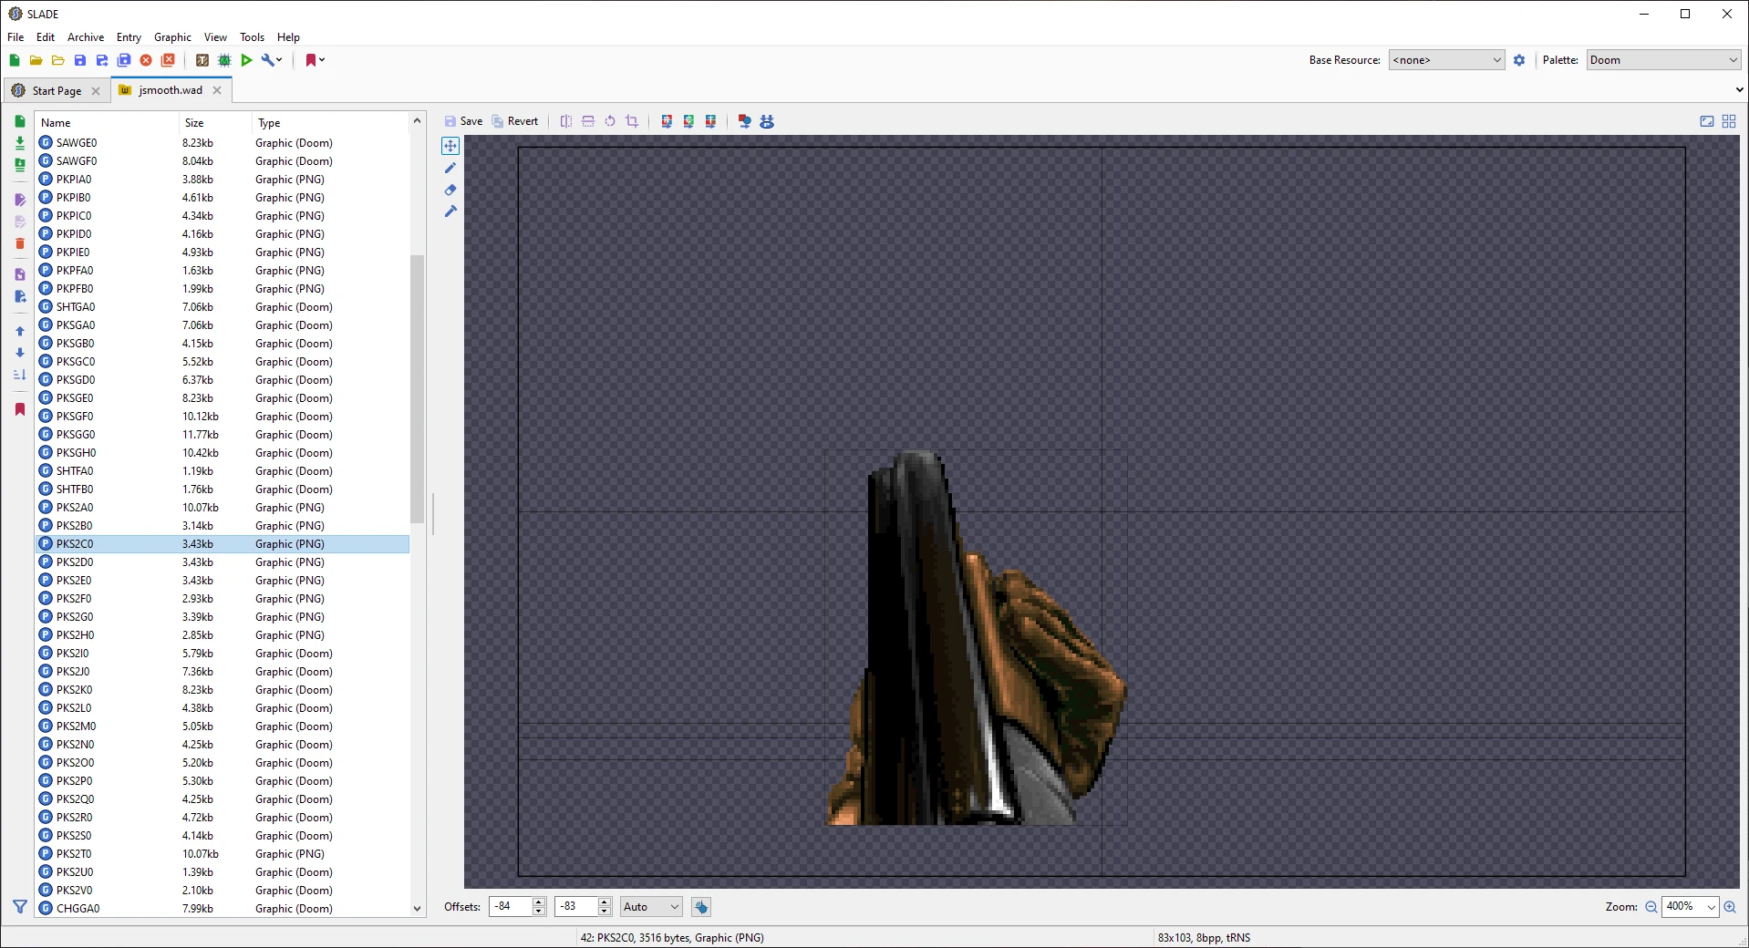Click the Revert button
This screenshot has width=1749, height=948.
[515, 121]
